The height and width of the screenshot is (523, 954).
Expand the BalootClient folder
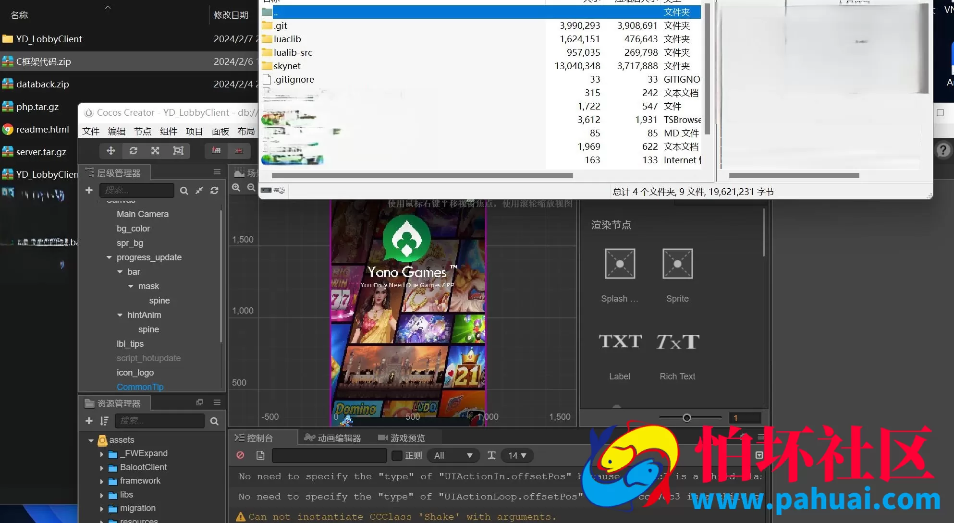pyautogui.click(x=101, y=467)
